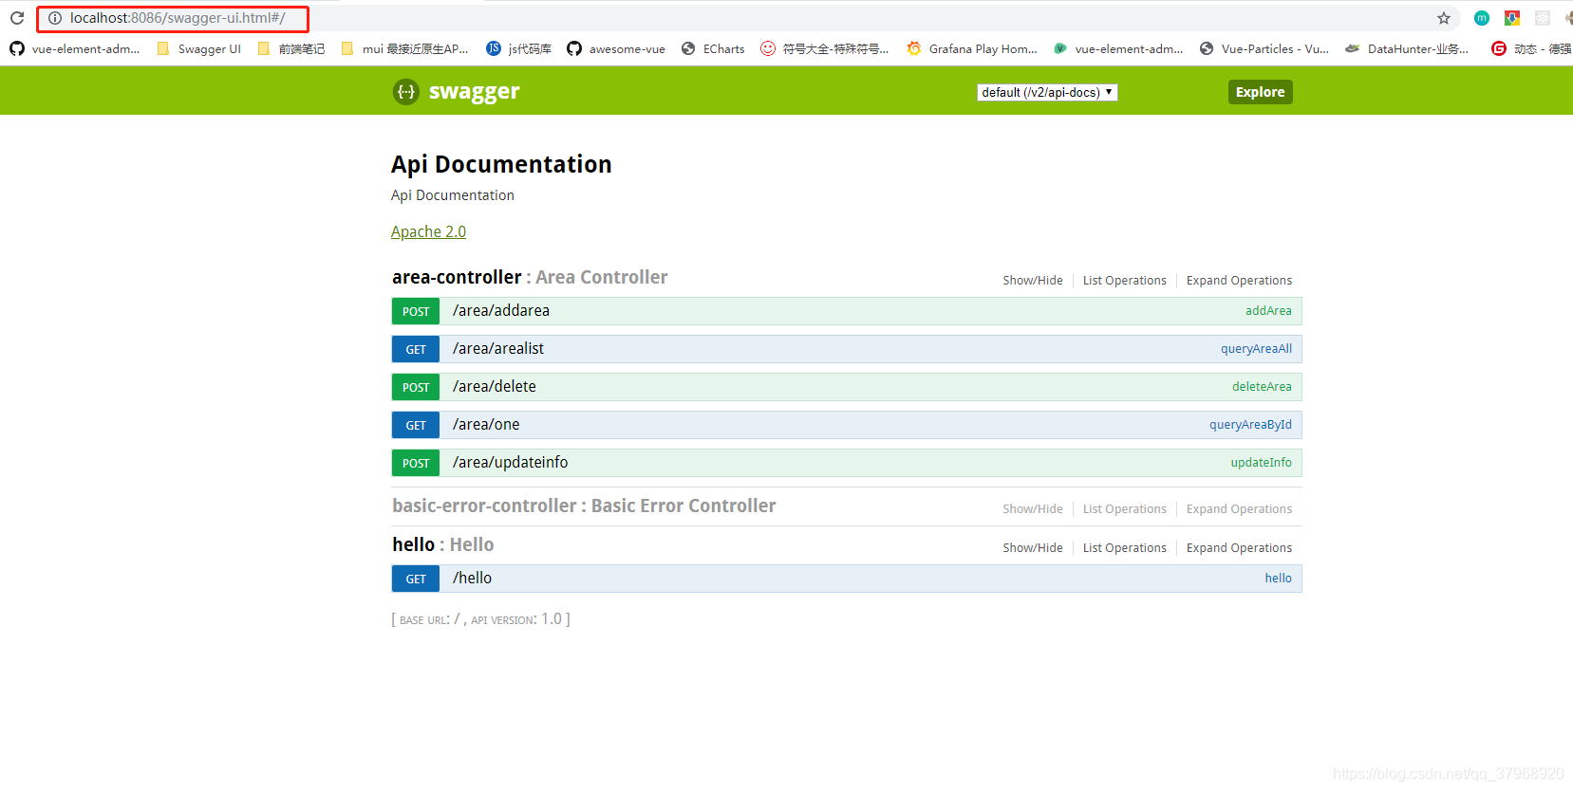Open the ECharts bookmark
This screenshot has width=1573, height=791.
[x=713, y=48]
